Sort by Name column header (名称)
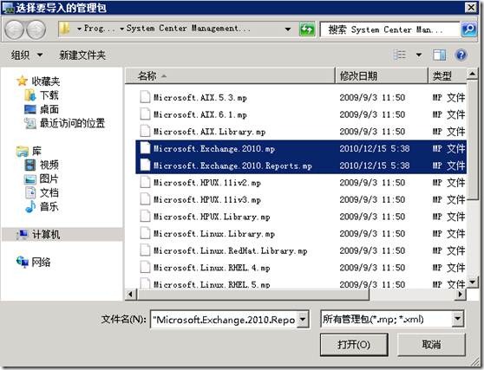The image size is (484, 370). coord(230,75)
